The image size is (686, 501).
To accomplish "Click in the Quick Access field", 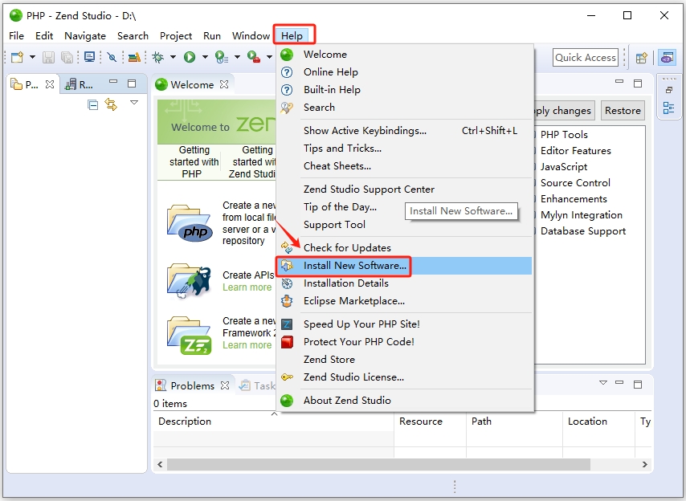I will coord(586,57).
